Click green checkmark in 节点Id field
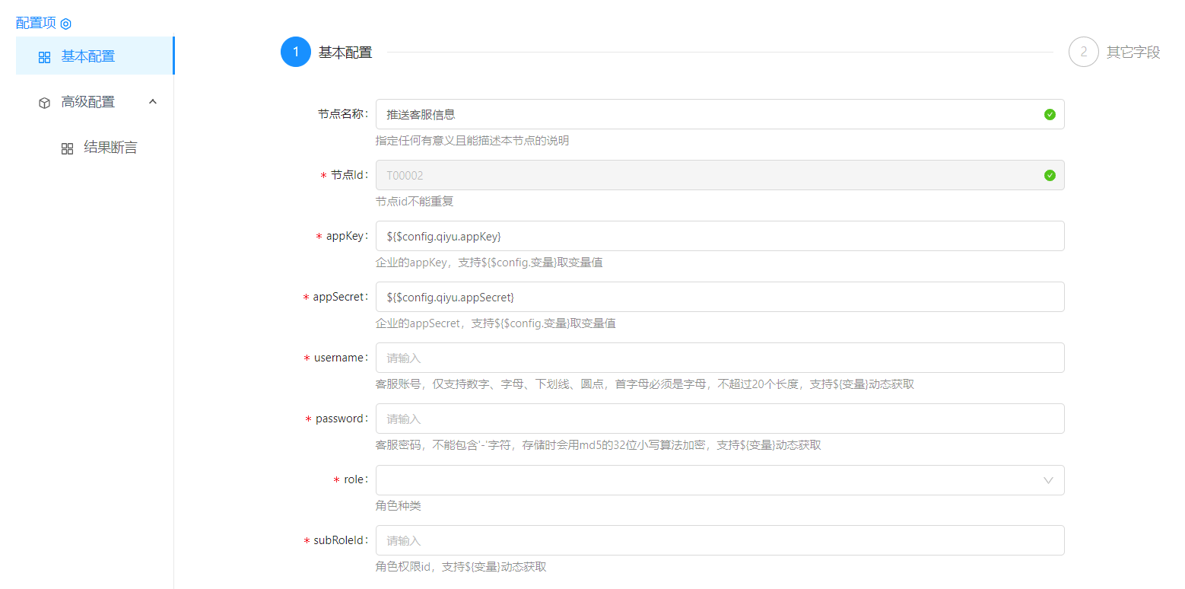The width and height of the screenshot is (1185, 589). (x=1050, y=175)
